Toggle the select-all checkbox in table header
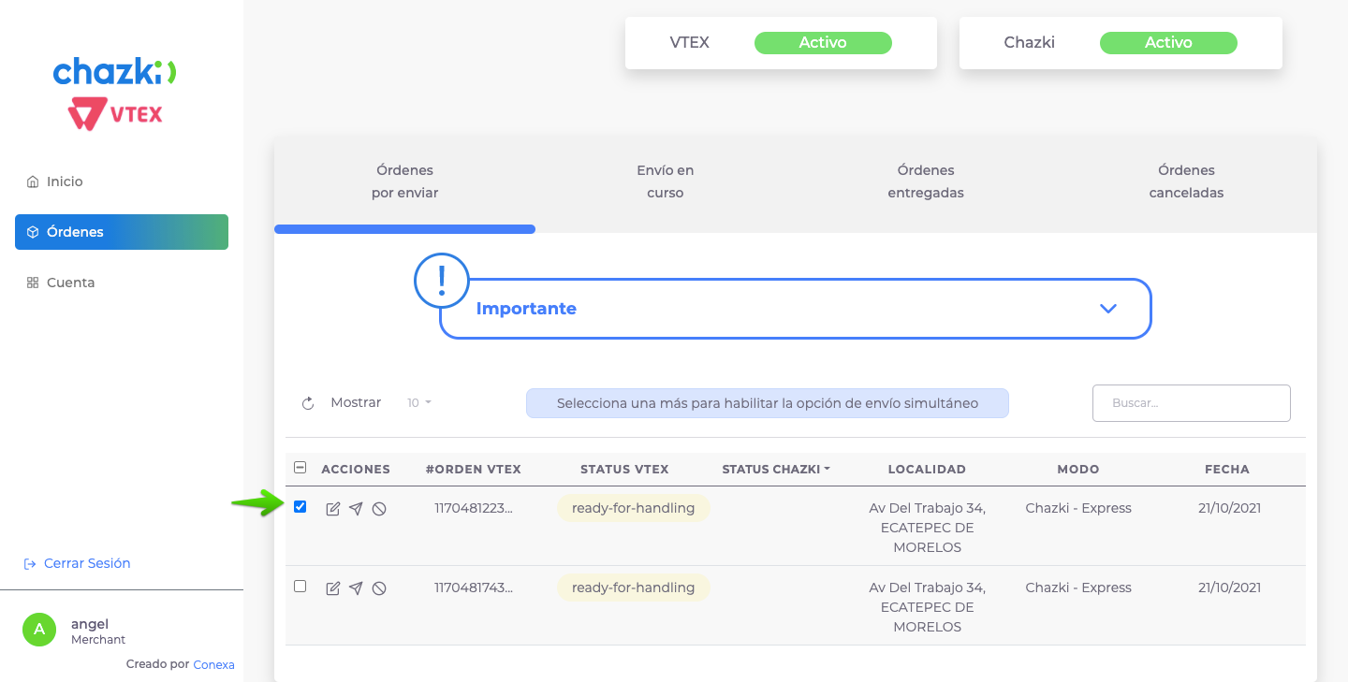This screenshot has height=682, width=1348. 300,468
